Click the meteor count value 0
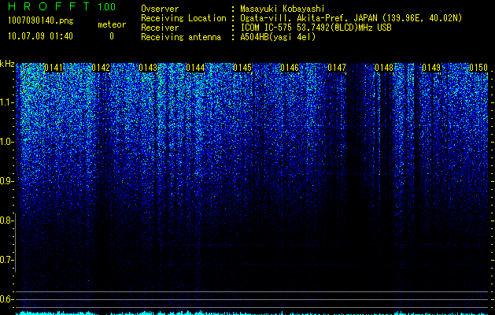Image resolution: width=495 pixels, height=315 pixels. (x=112, y=36)
